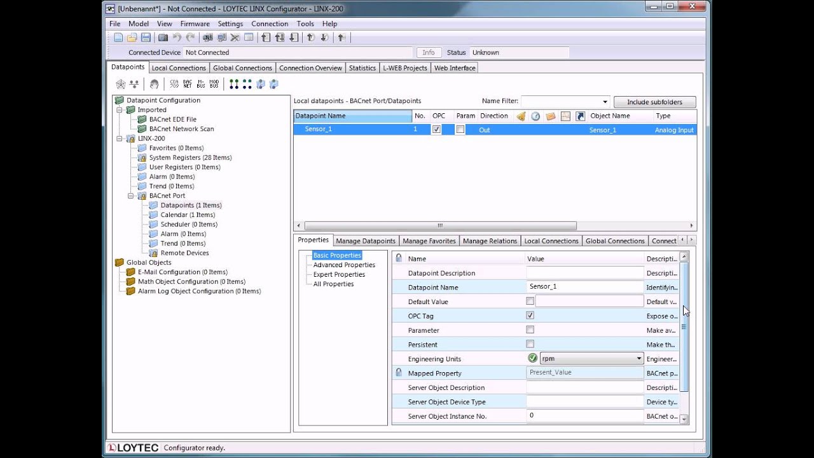
Task: Click the hand icon in datapoints toolbar
Action: 154,84
